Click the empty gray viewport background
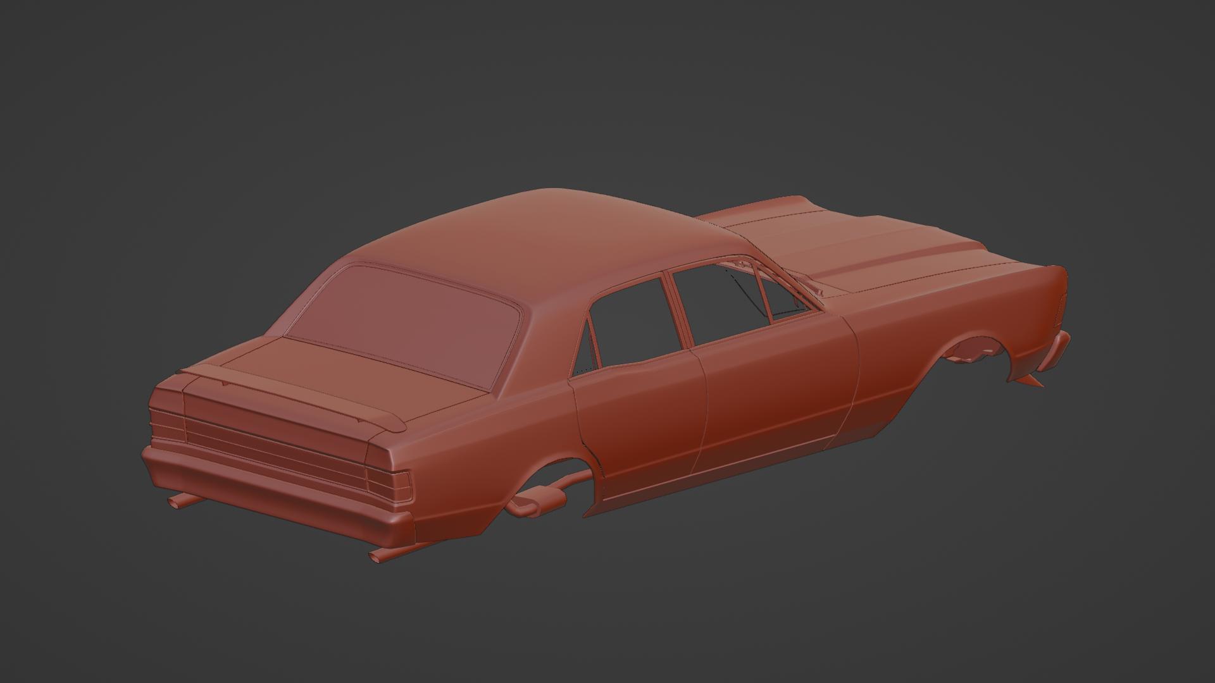This screenshot has height=683, width=1215. [190, 126]
